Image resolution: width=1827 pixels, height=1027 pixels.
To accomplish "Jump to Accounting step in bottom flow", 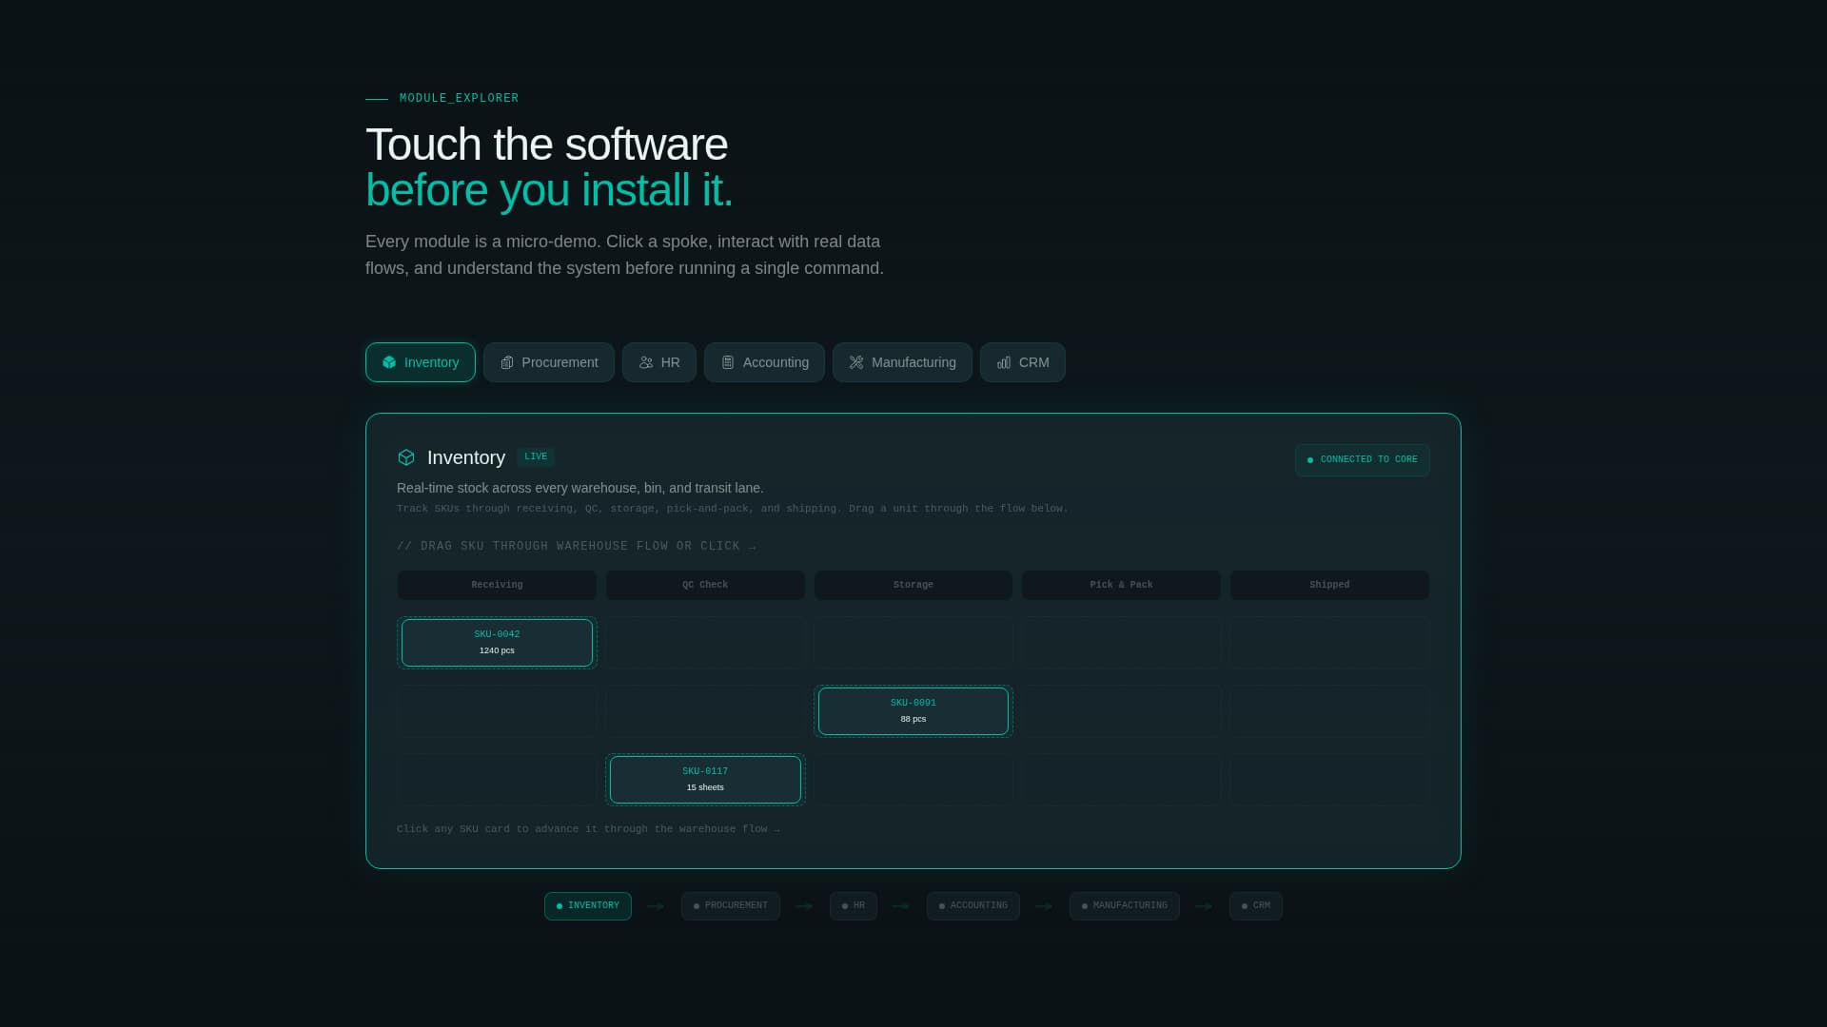I will point(973,906).
